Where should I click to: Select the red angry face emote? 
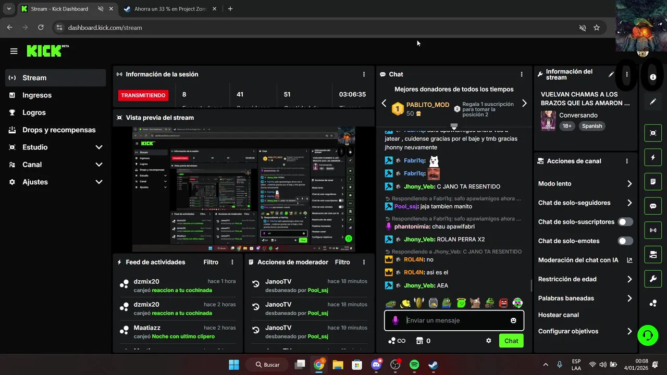(x=503, y=303)
